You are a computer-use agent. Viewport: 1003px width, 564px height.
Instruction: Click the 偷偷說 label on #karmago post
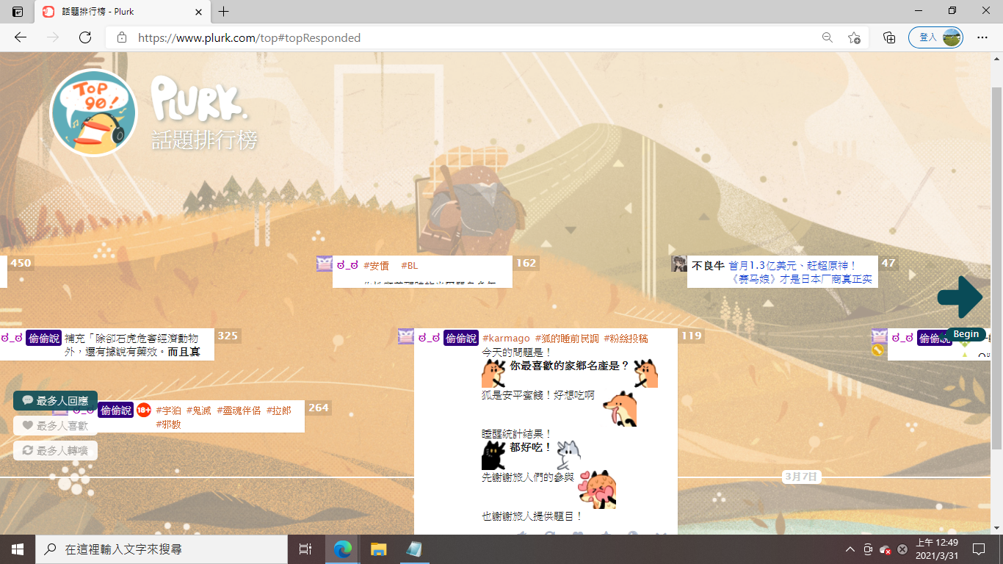pyautogui.click(x=461, y=338)
